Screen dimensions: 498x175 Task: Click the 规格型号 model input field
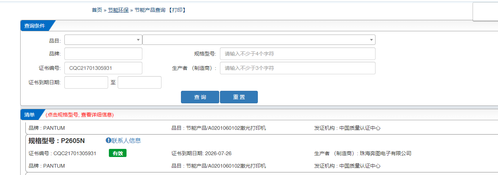tap(298, 54)
